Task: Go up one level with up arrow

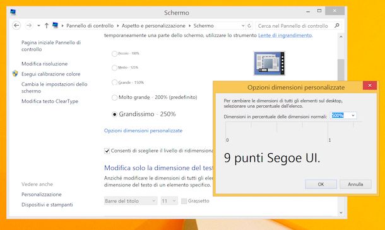Action: pyautogui.click(x=47, y=25)
